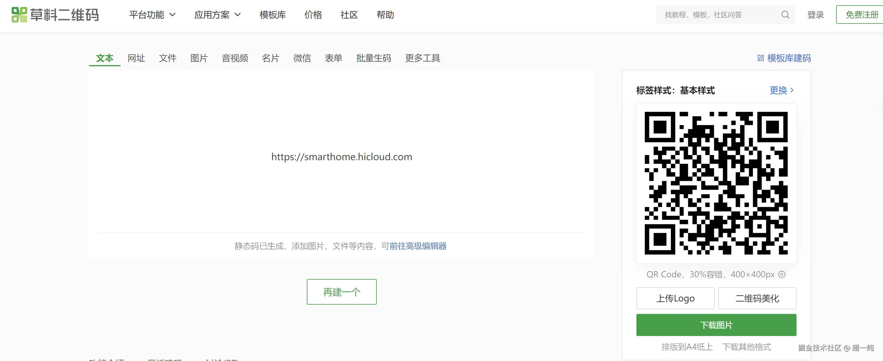Click the 登录 link
This screenshot has height=361, width=883.
click(815, 14)
